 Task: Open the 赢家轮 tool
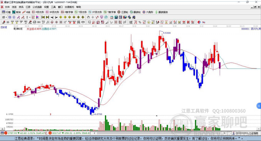point(135,12)
